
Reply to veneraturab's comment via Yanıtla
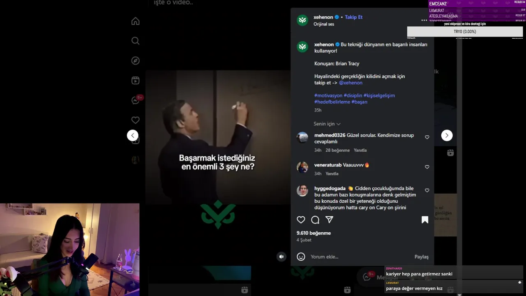pyautogui.click(x=332, y=173)
